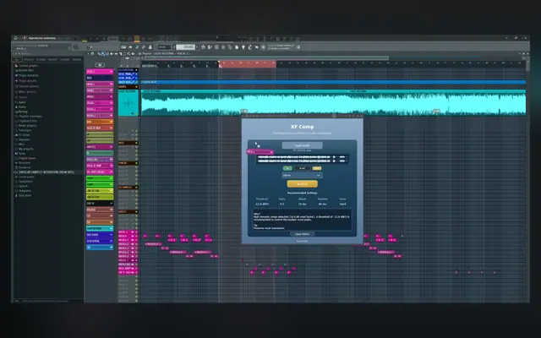Screen dimensions: 541x338
Task: Expand the Backup folder in browser
Action: pos(21,112)
